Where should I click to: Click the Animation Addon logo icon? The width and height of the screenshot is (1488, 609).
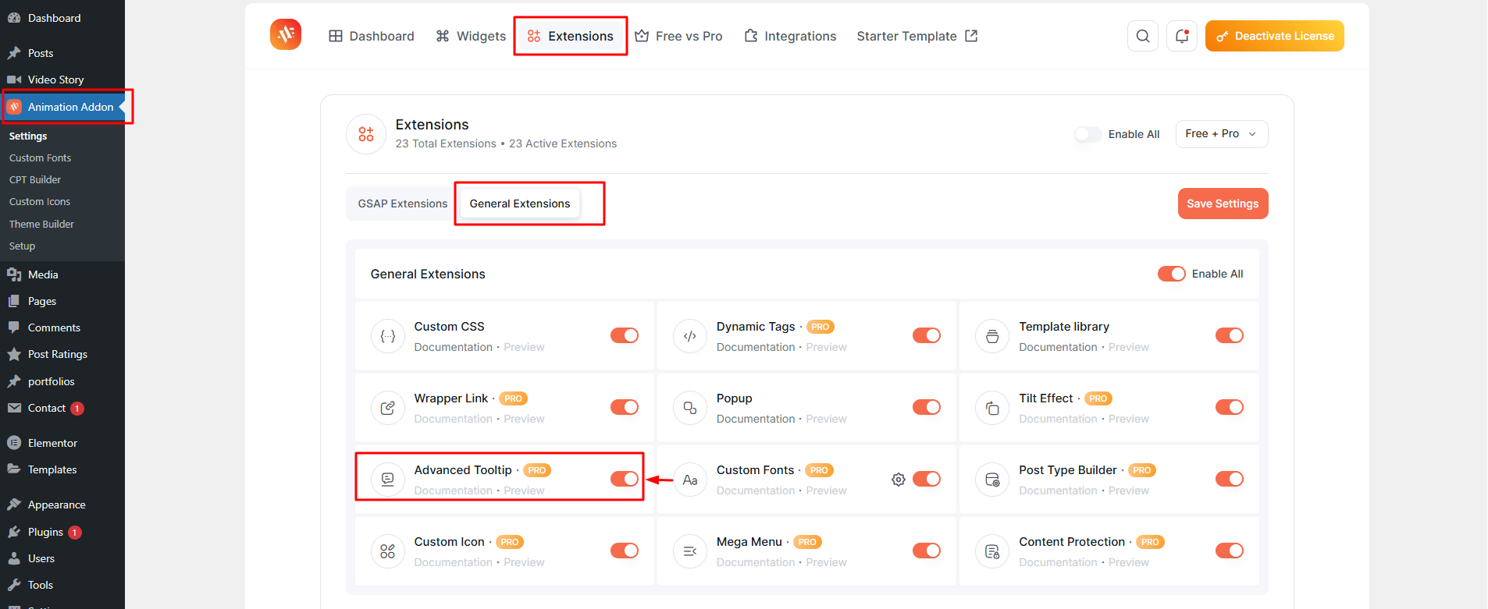coord(286,34)
